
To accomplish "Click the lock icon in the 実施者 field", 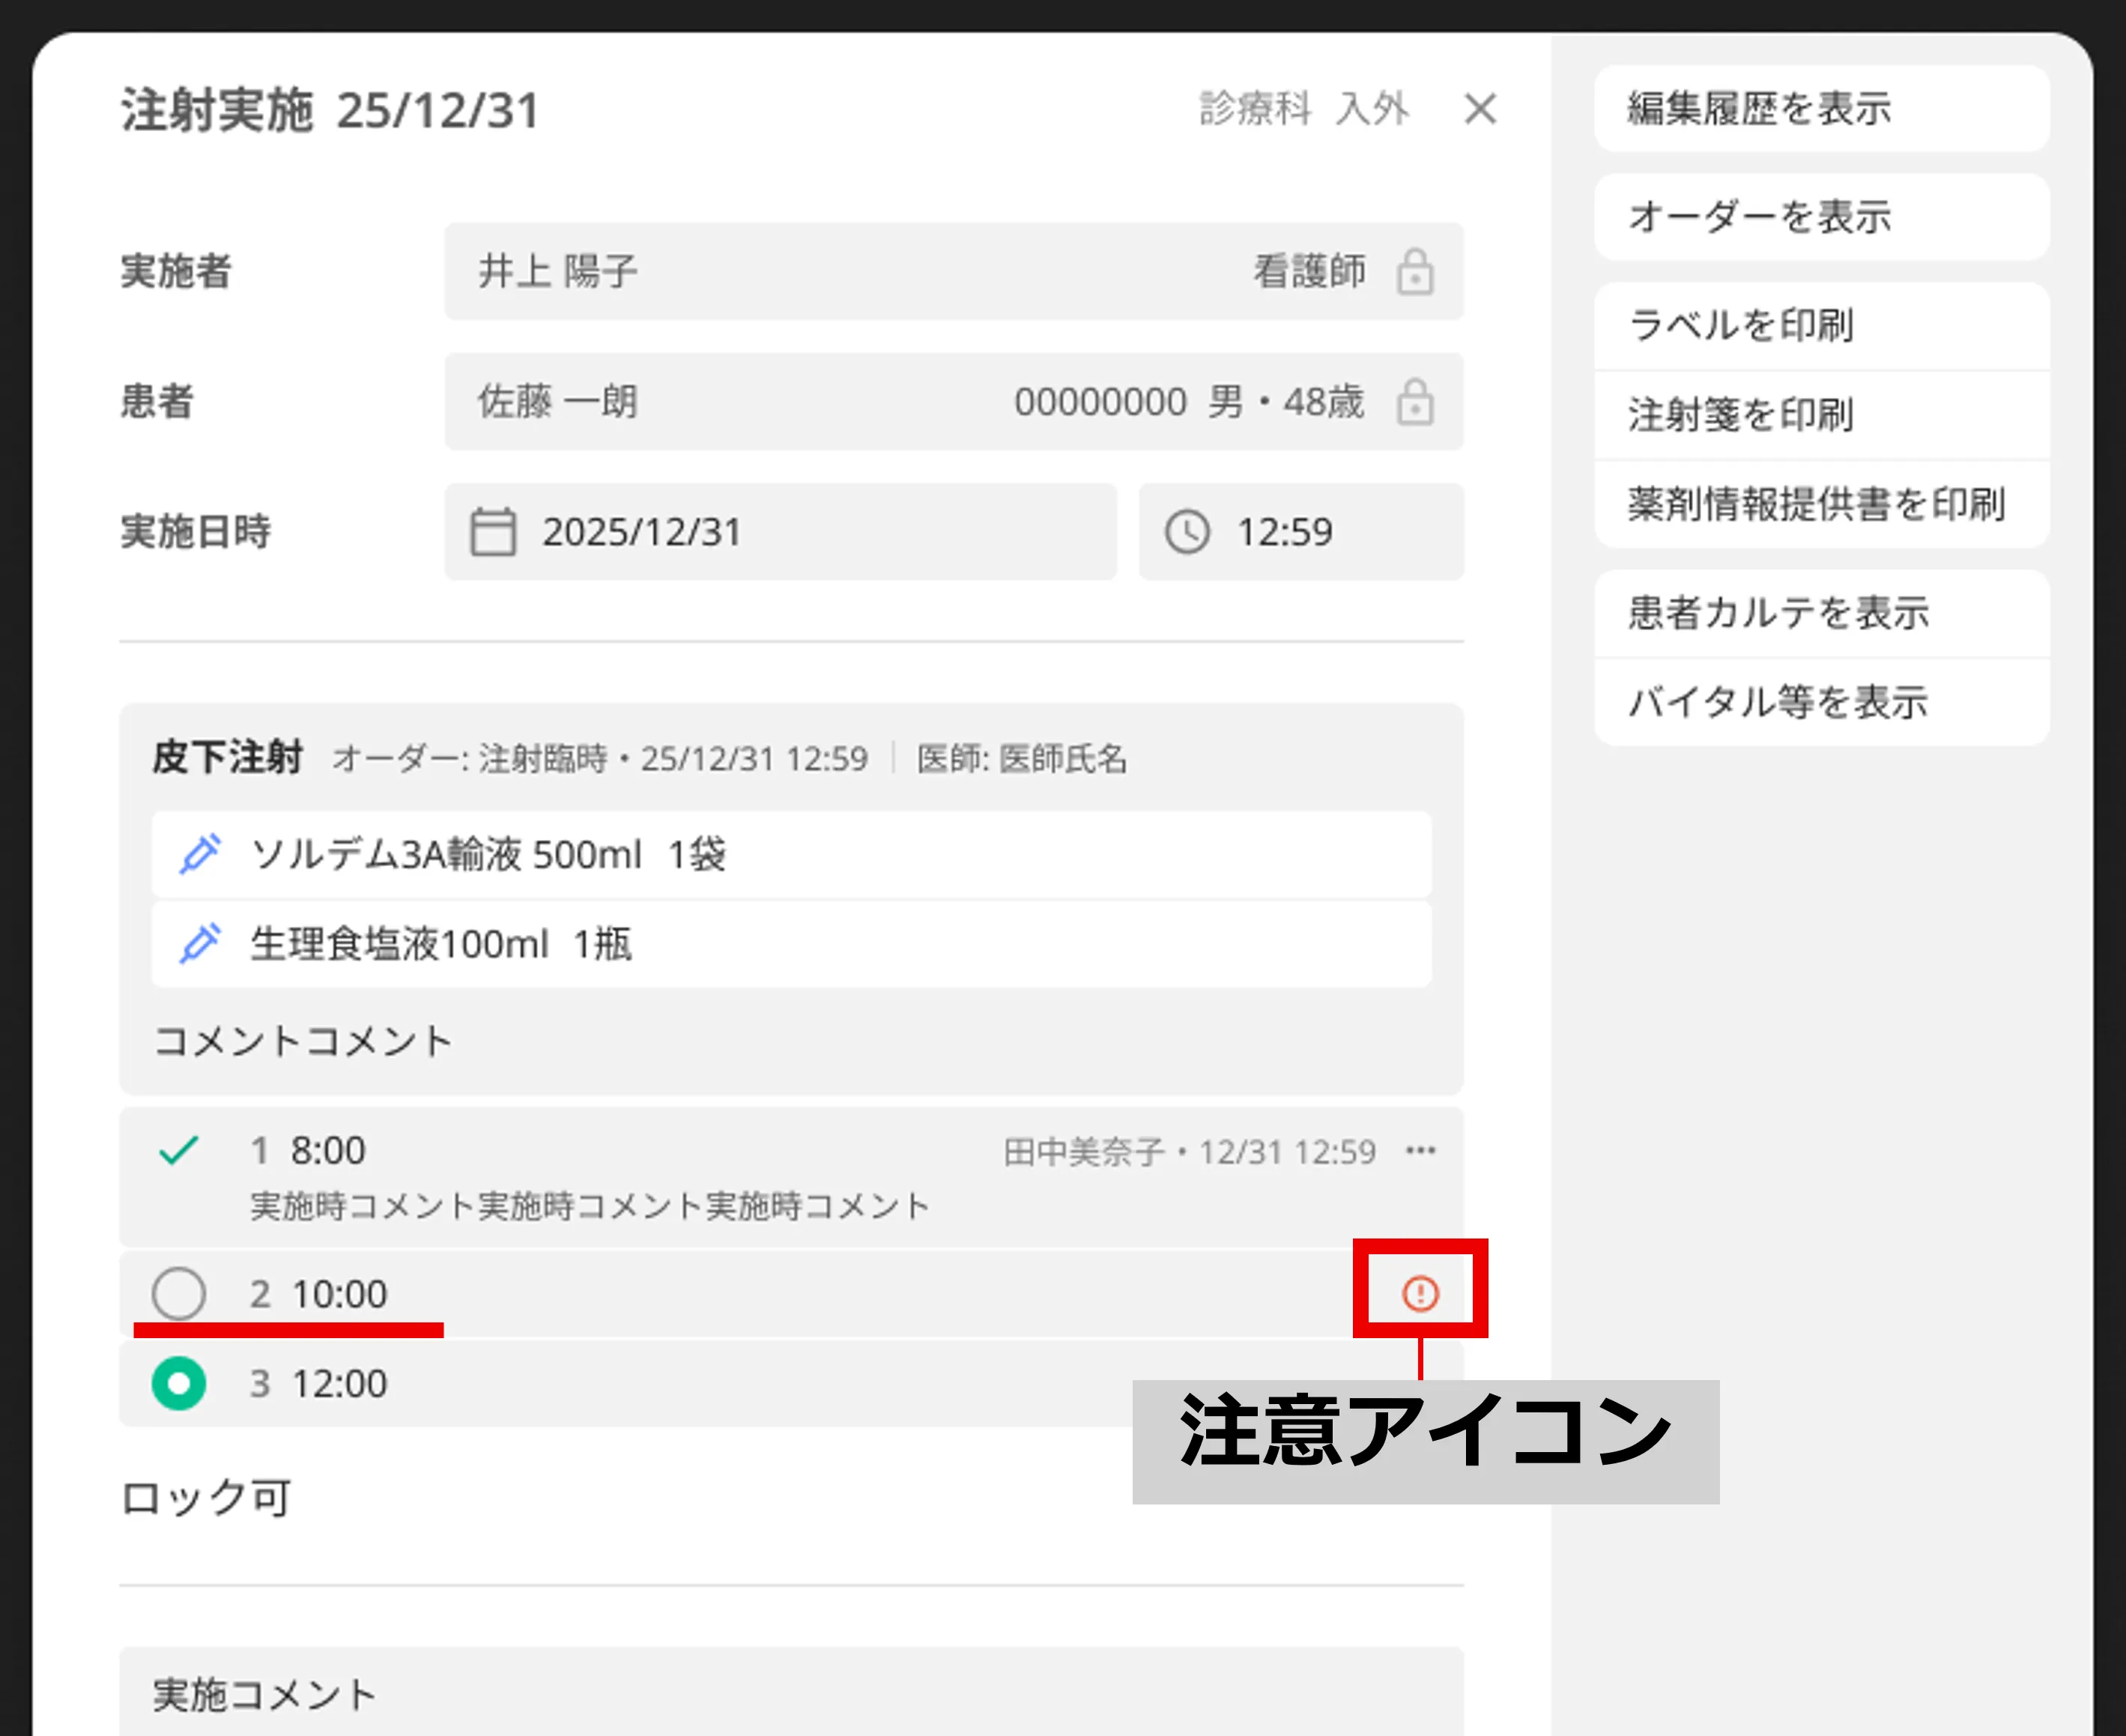I will [x=1414, y=272].
